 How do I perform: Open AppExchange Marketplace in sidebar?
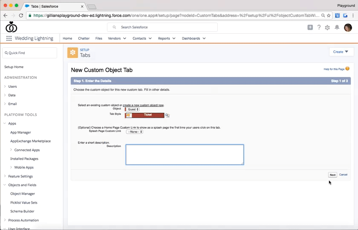[x=30, y=141]
